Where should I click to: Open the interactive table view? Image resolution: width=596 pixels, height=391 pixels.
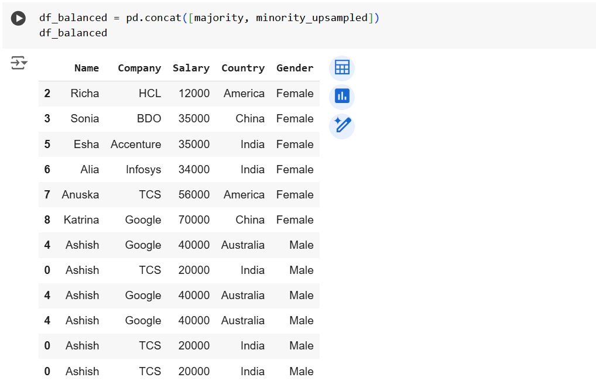[341, 67]
